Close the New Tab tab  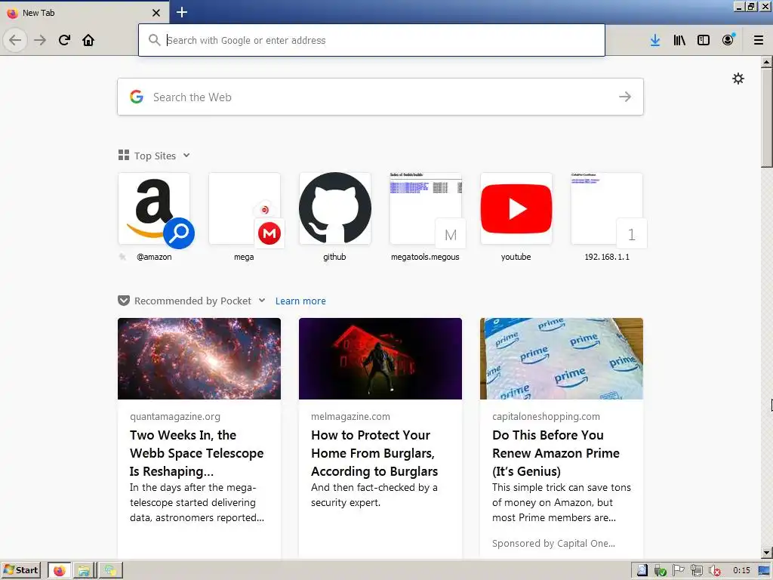tap(156, 13)
